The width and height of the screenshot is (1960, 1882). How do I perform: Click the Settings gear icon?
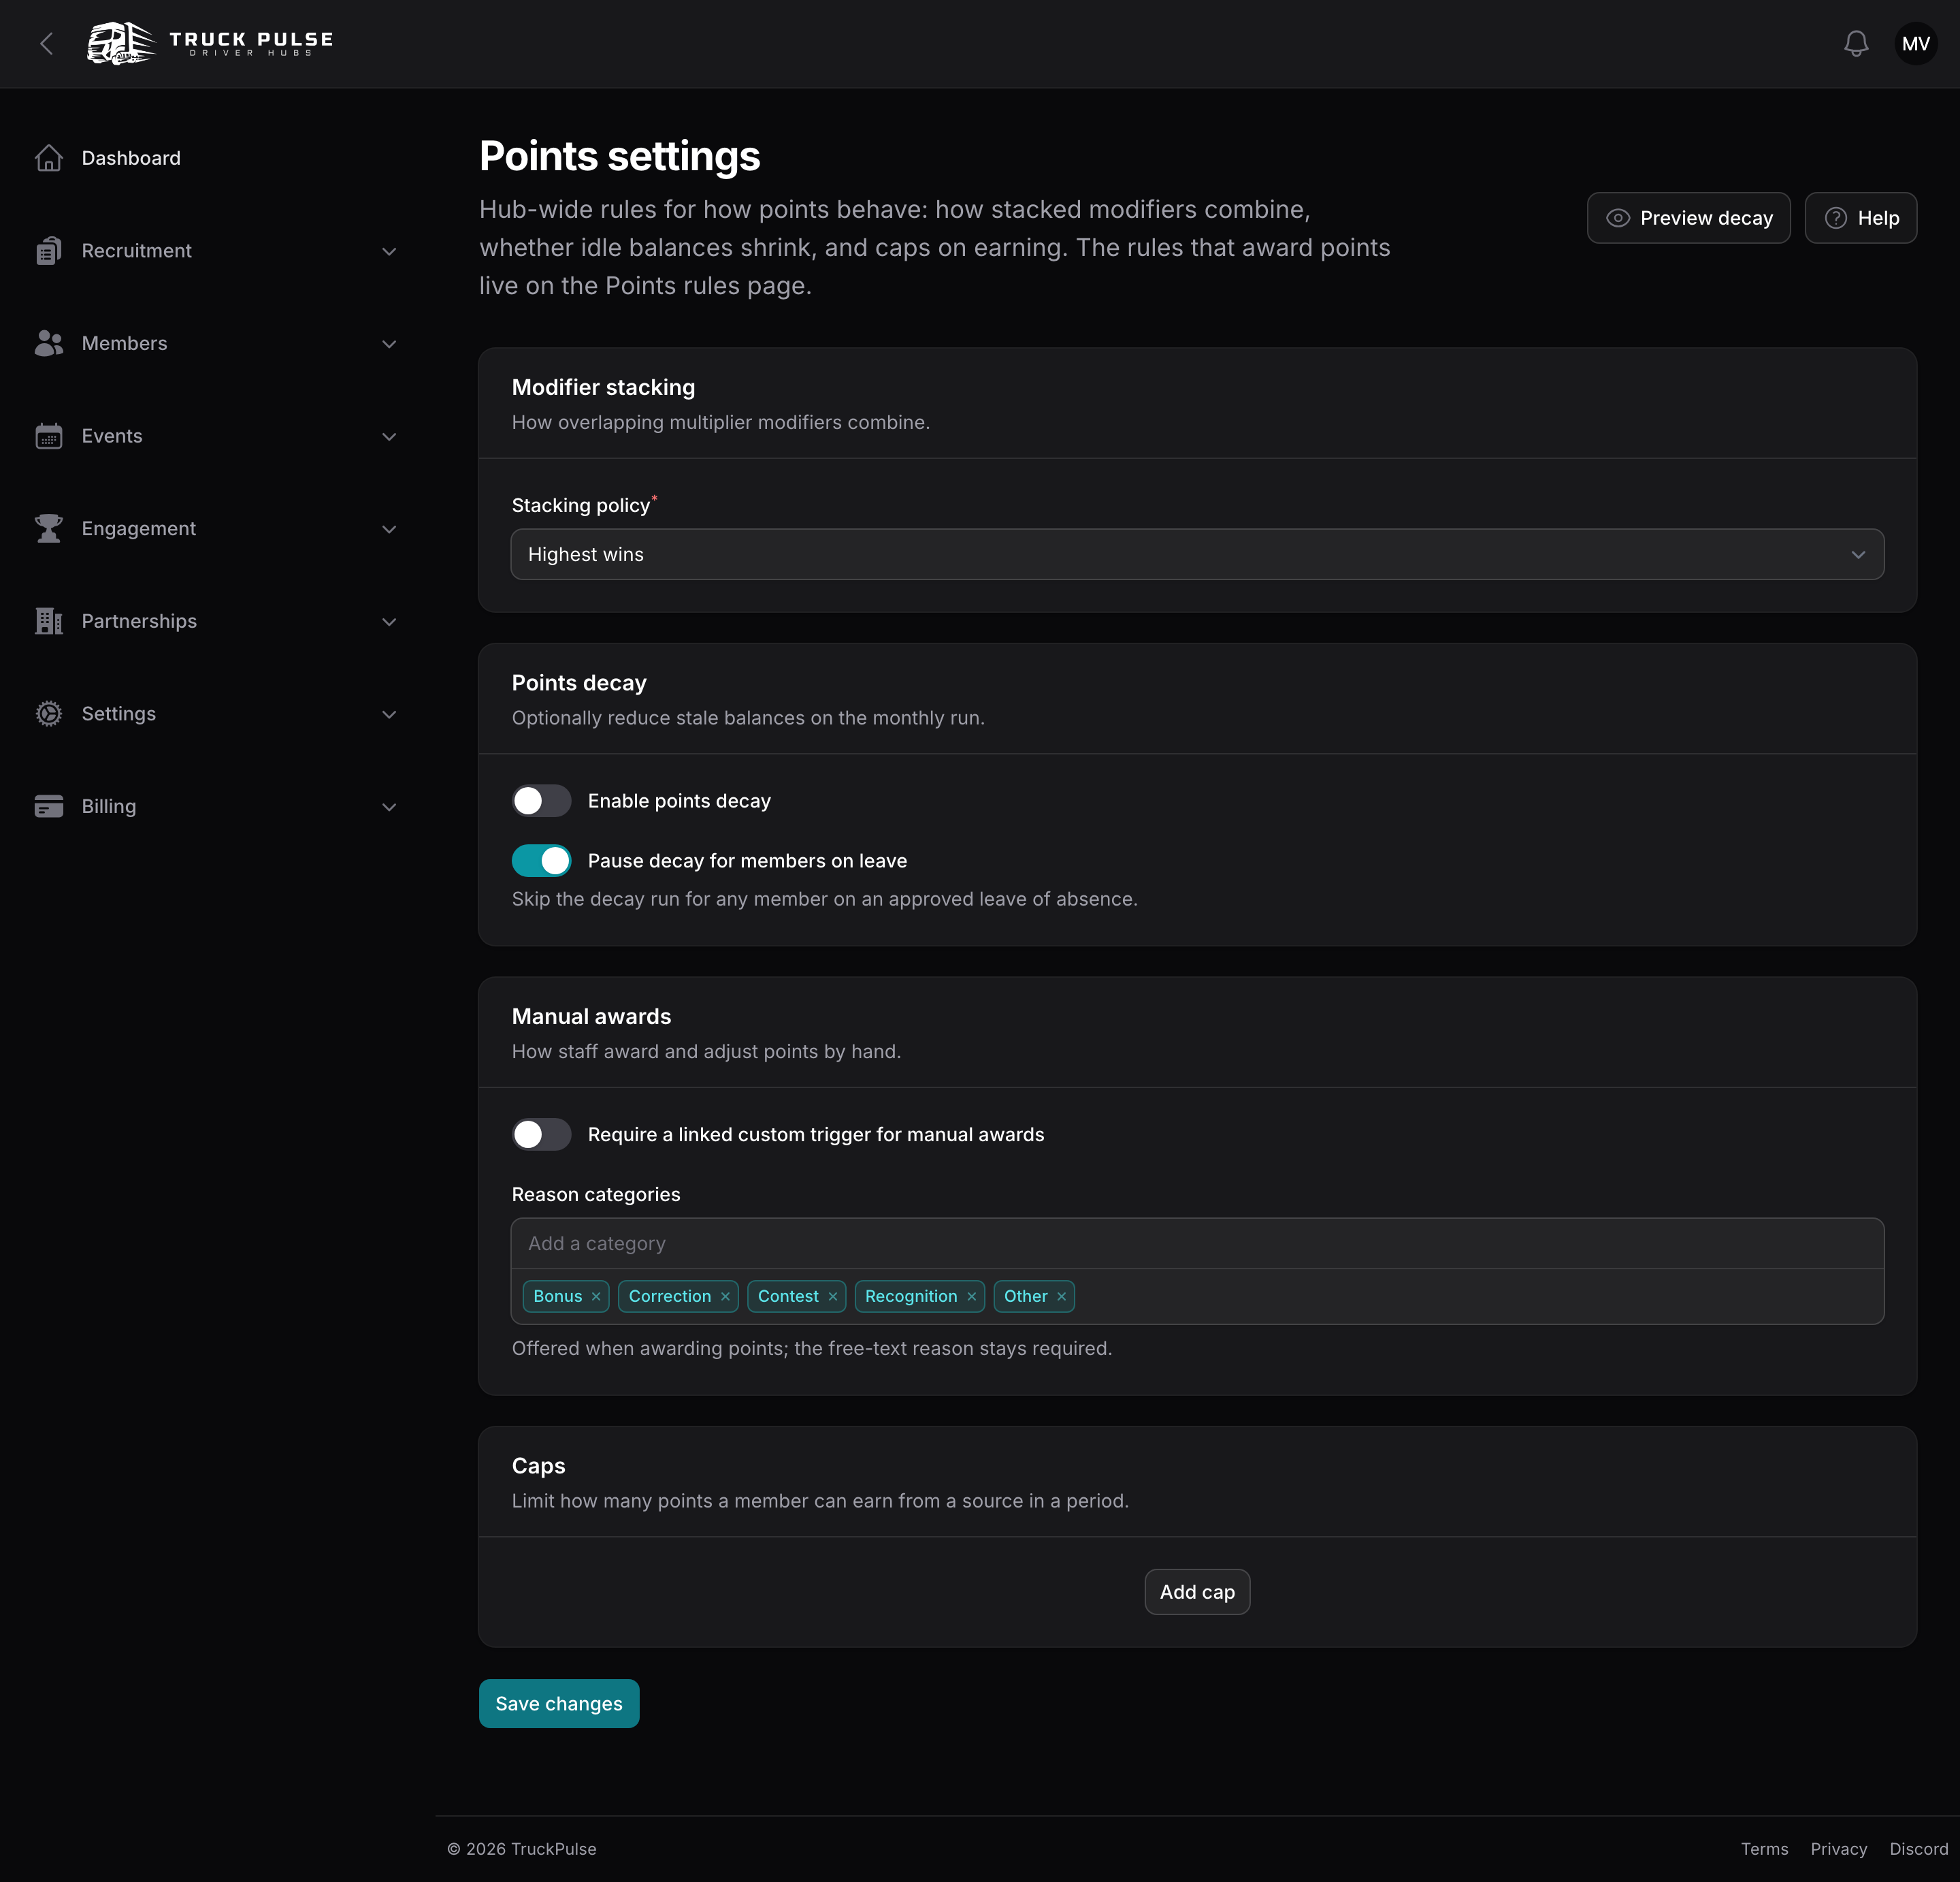(x=49, y=714)
